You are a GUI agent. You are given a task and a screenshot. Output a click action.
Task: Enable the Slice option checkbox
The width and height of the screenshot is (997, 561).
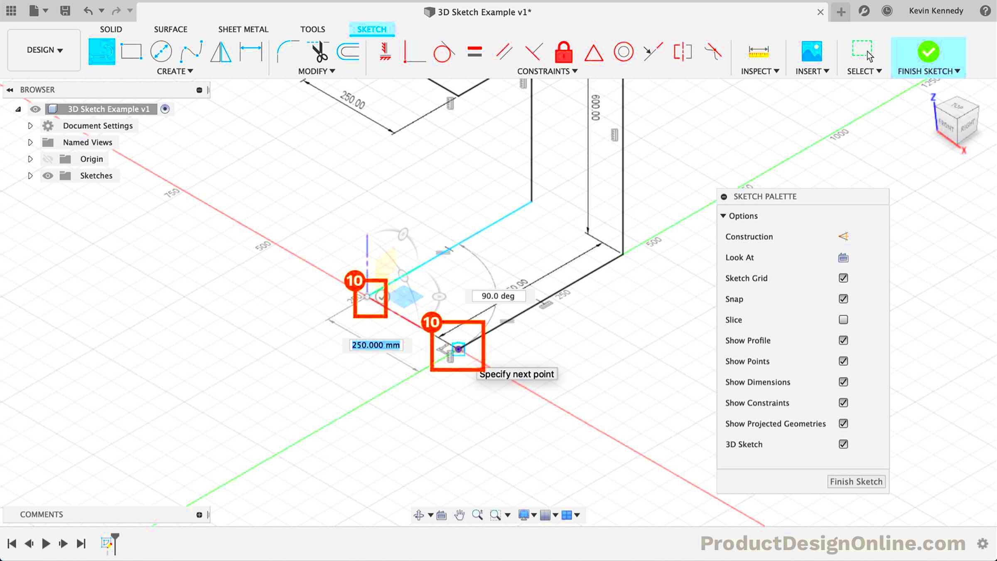[844, 319]
